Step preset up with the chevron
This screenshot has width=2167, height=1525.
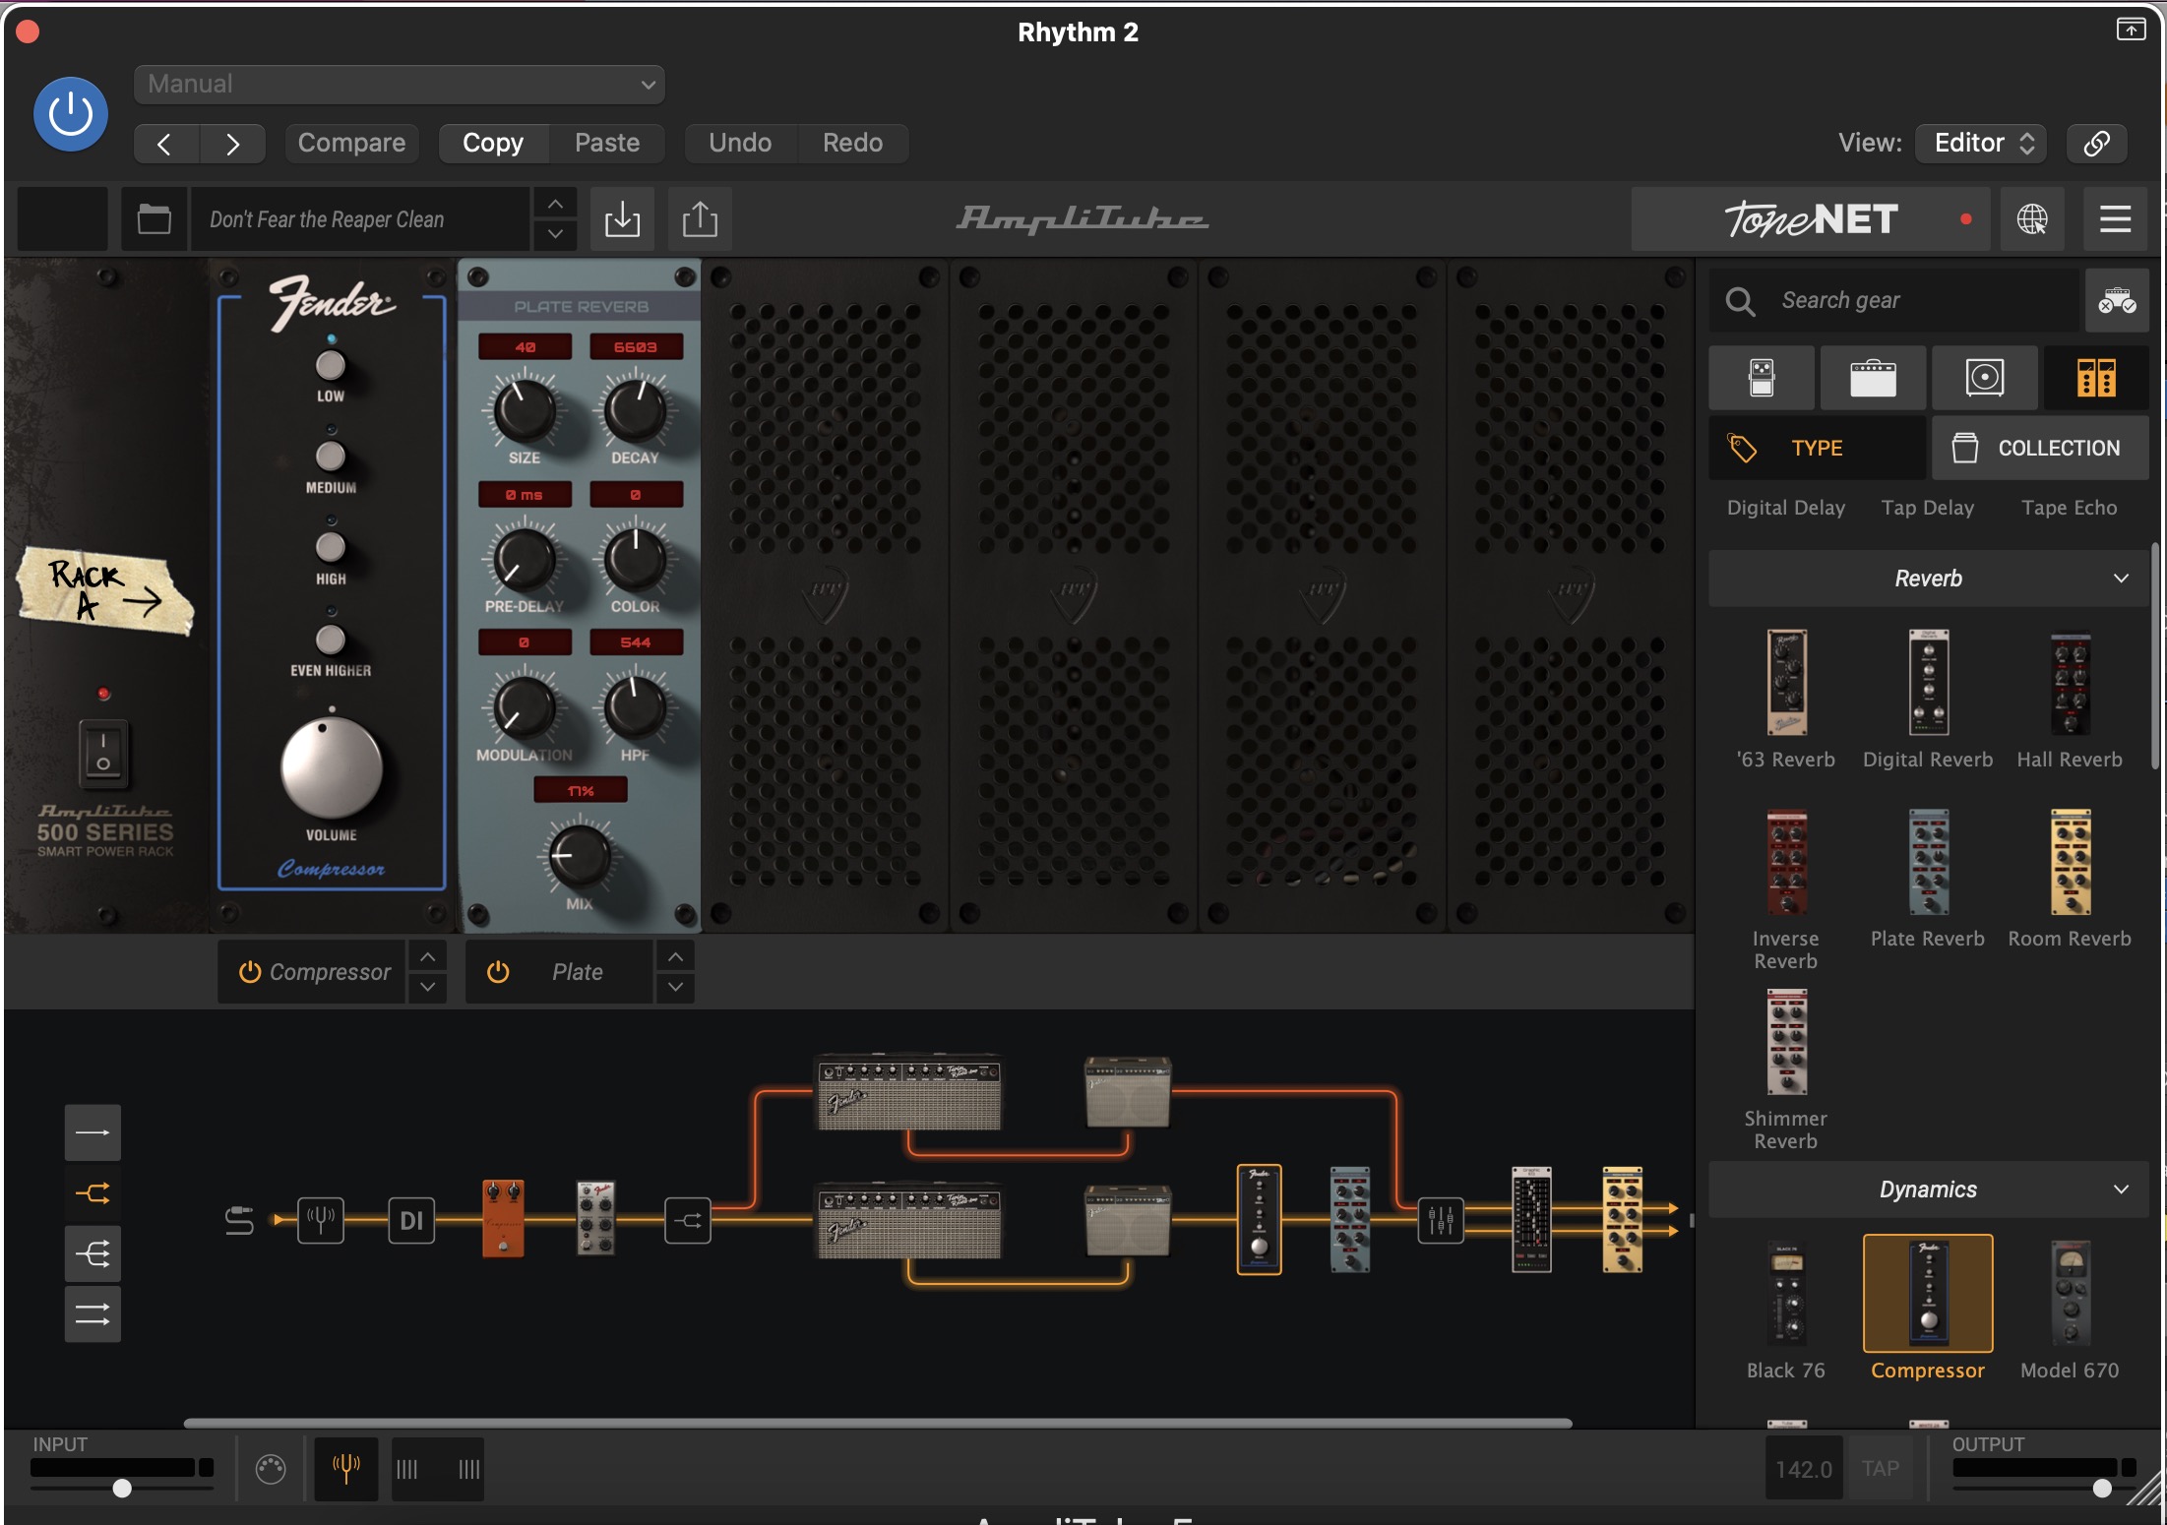(555, 204)
